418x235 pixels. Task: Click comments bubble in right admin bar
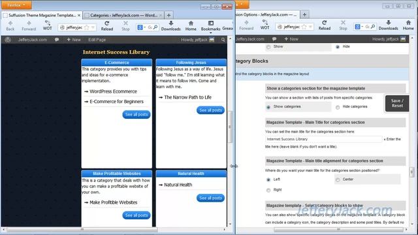click(x=274, y=39)
